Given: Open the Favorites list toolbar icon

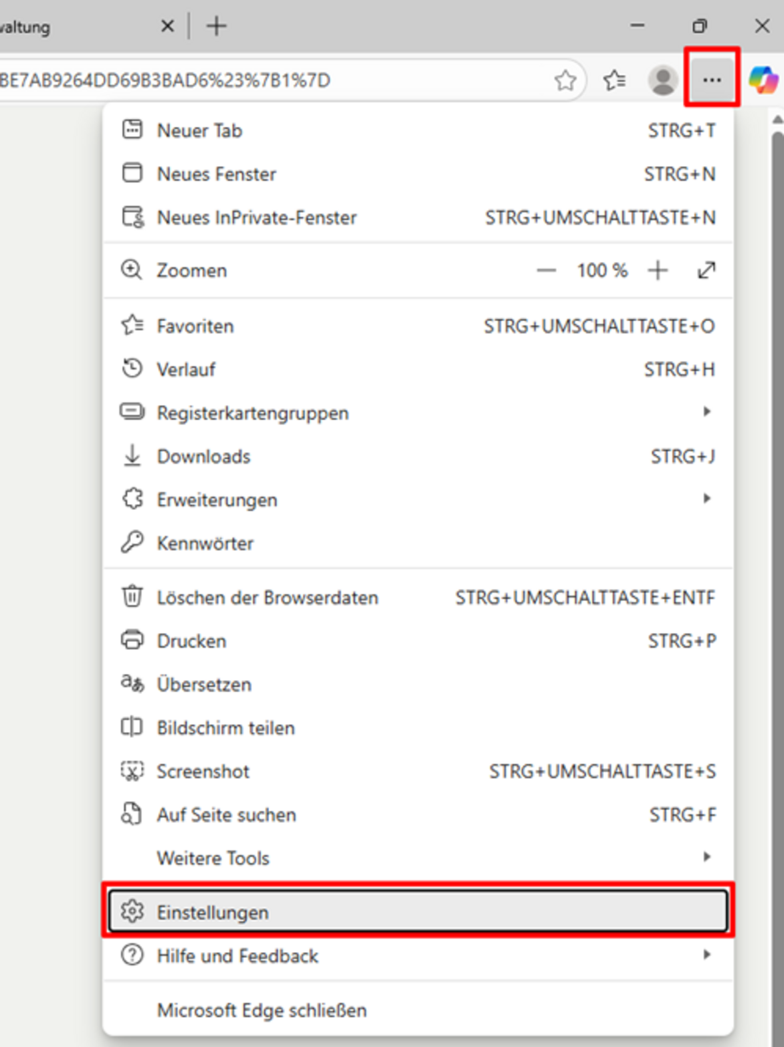Looking at the screenshot, I should 615,80.
